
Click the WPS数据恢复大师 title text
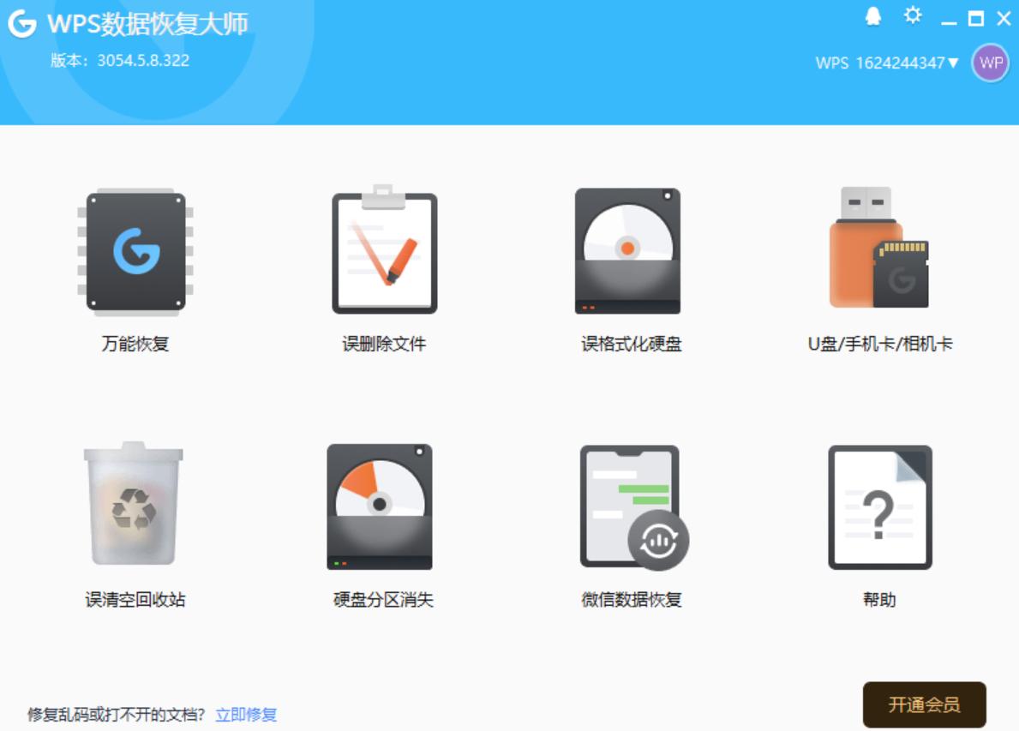click(148, 24)
